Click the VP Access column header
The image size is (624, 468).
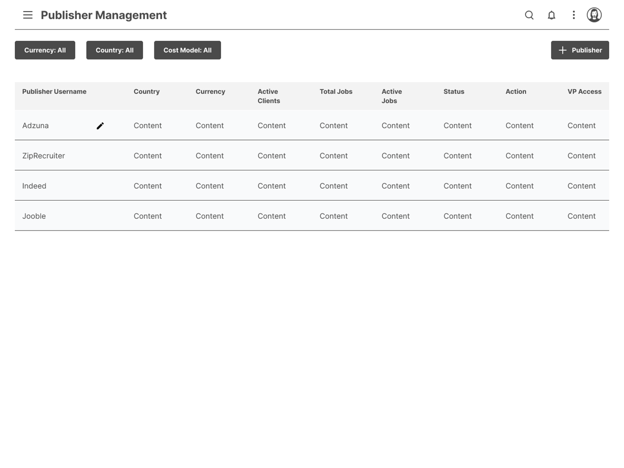(x=584, y=91)
